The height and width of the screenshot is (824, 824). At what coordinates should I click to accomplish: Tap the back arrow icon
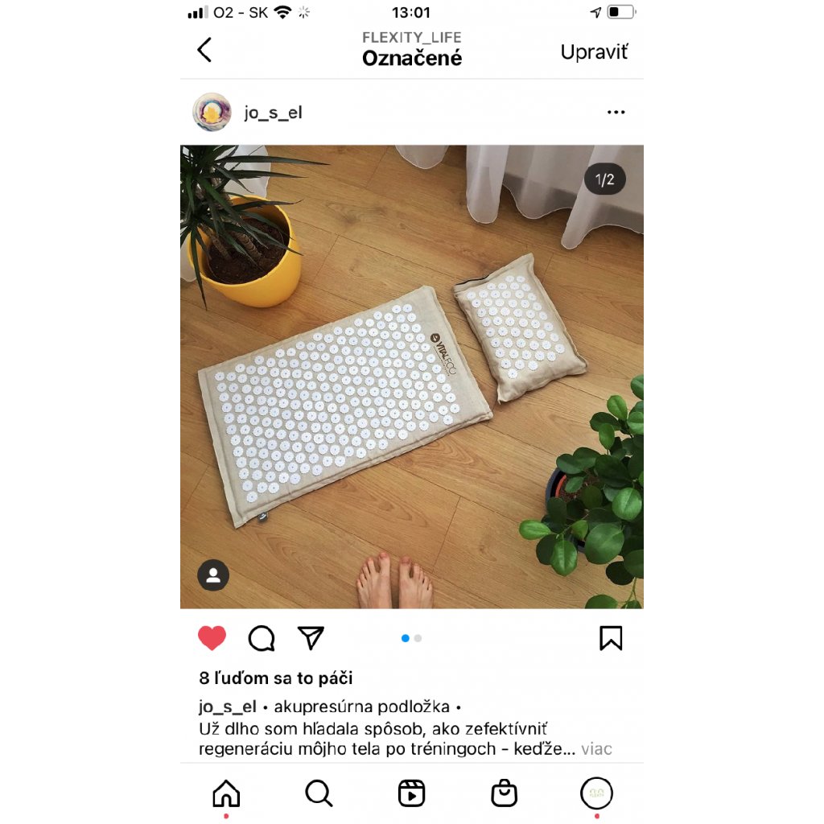point(204,50)
